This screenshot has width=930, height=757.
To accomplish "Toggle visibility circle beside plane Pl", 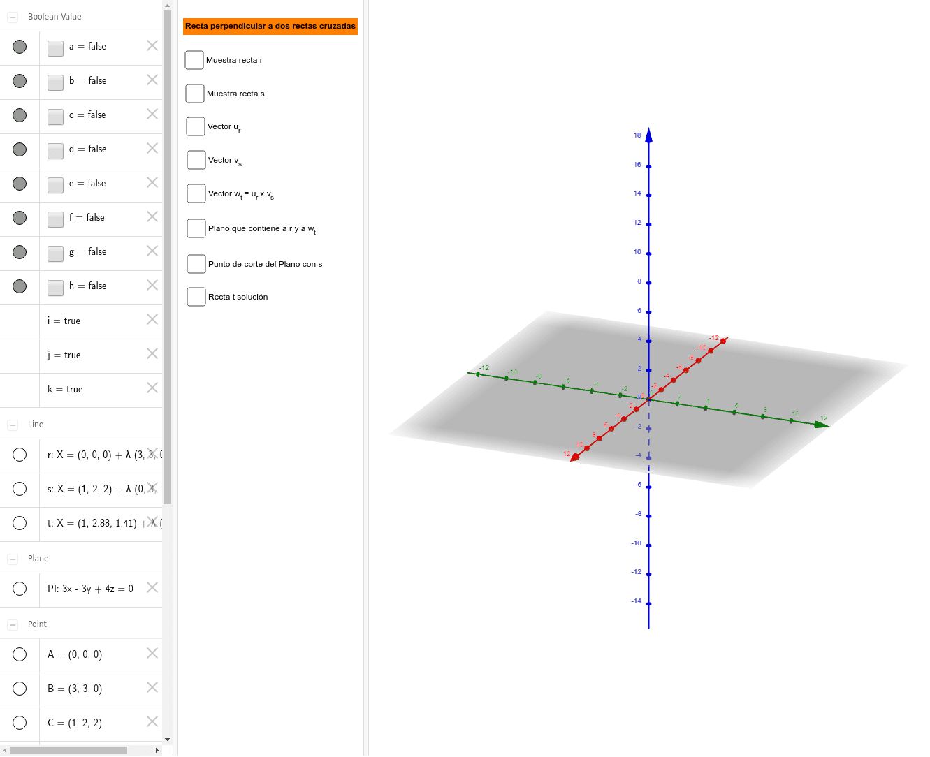I will pos(20,589).
